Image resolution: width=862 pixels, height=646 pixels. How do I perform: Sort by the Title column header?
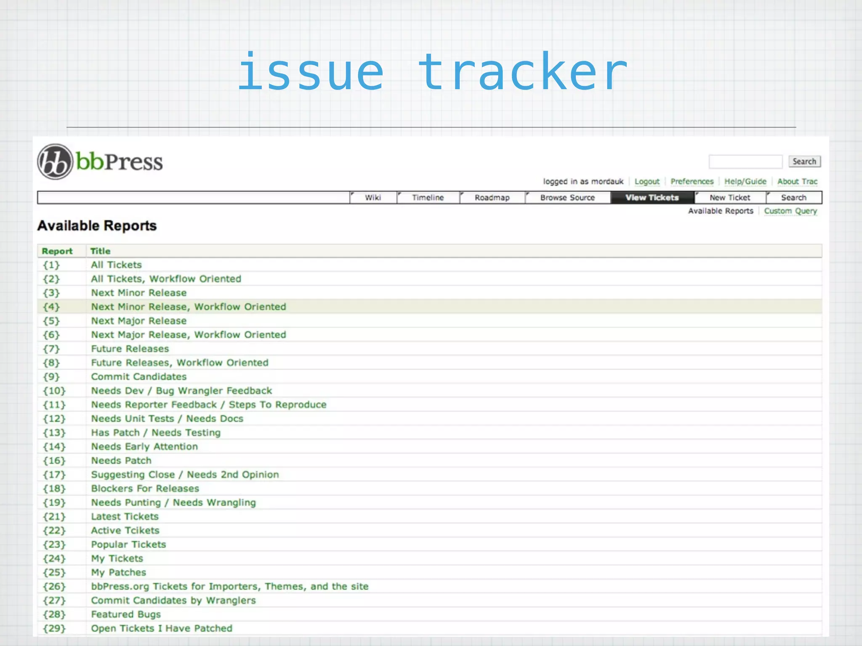pyautogui.click(x=100, y=251)
